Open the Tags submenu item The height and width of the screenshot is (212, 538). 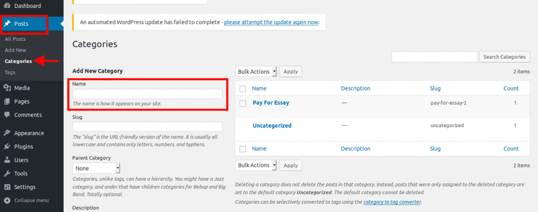[x=10, y=72]
